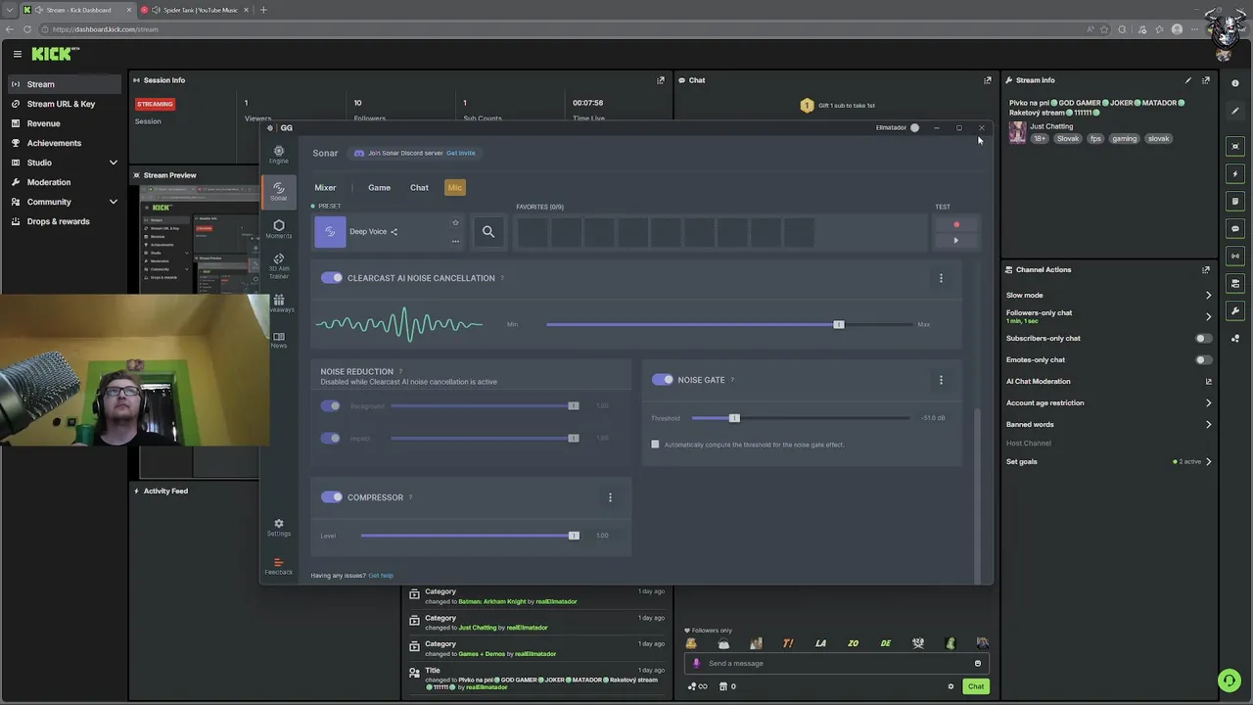Switch to the Mixer tab in Sonar
Image resolution: width=1253 pixels, height=705 pixels.
pos(325,187)
